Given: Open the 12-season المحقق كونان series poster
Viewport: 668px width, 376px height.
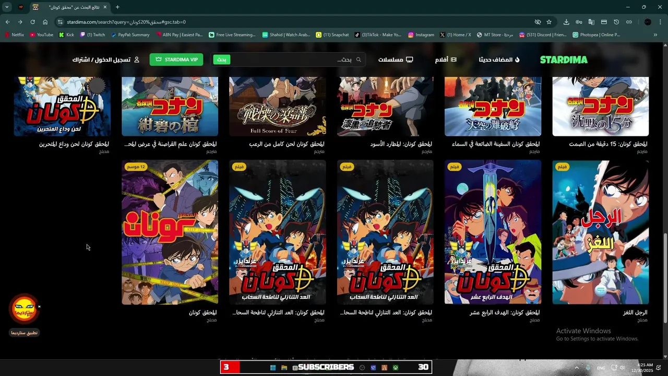Looking at the screenshot, I should click(170, 232).
